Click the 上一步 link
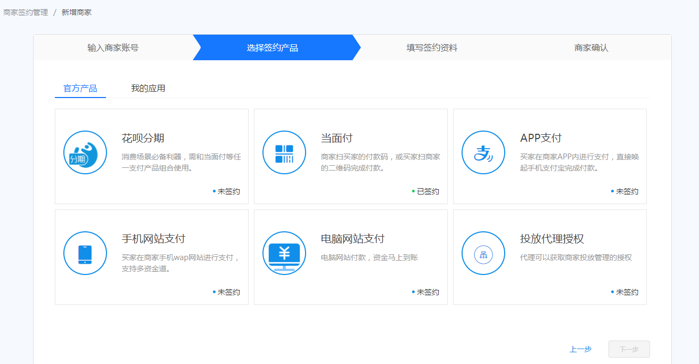The image size is (699, 364). pyautogui.click(x=580, y=350)
